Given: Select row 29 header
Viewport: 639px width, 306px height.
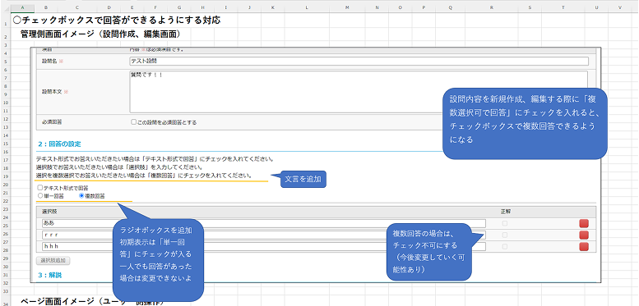Looking at the screenshot, I should coord(5,259).
